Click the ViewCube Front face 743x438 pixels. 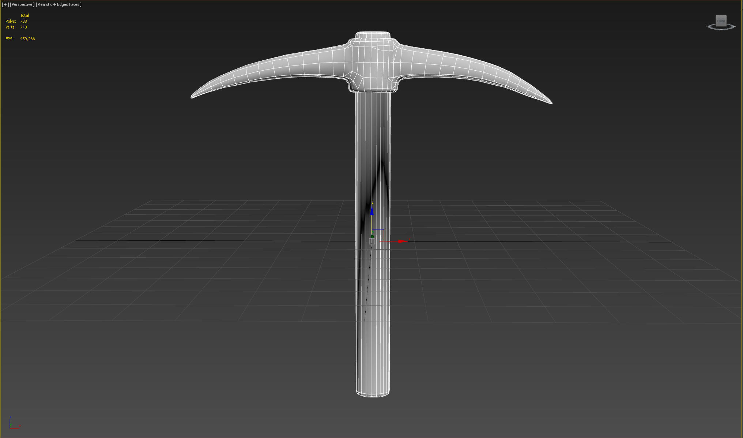(x=721, y=21)
